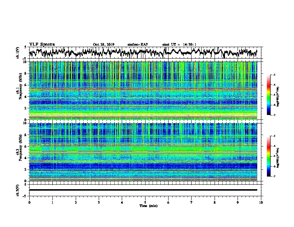This screenshot has width=294, height=227.
Task: Click the "-5" tick on ch.3(V) axis
Action: click(x=25, y=196)
